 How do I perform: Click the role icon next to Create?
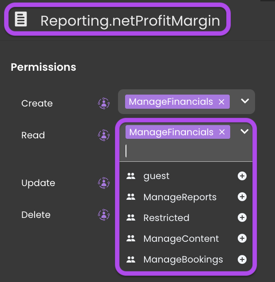click(104, 103)
